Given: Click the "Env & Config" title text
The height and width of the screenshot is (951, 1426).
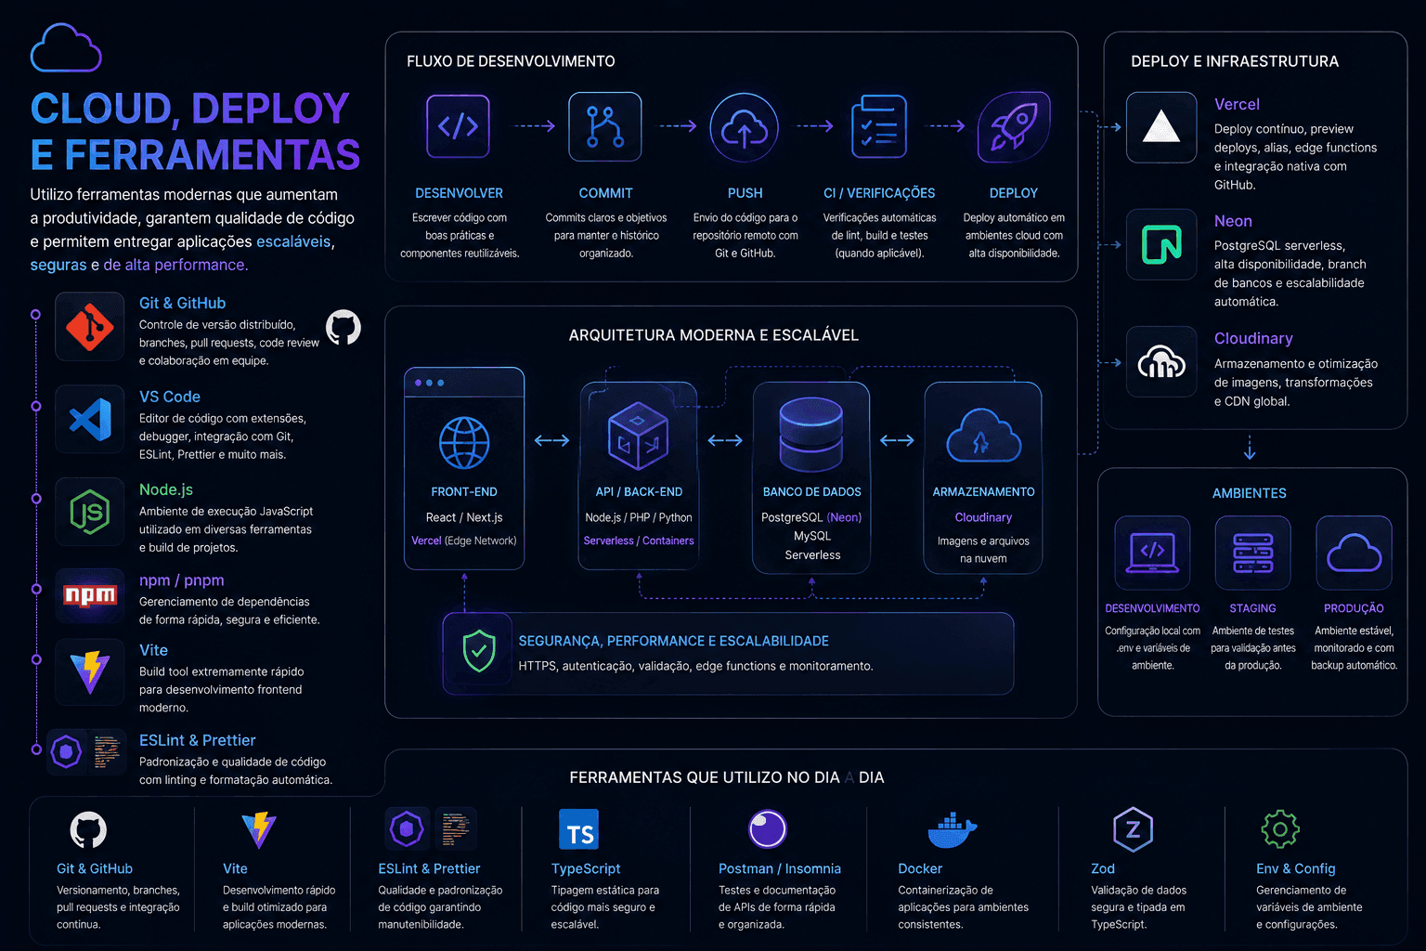Looking at the screenshot, I should pos(1296,868).
